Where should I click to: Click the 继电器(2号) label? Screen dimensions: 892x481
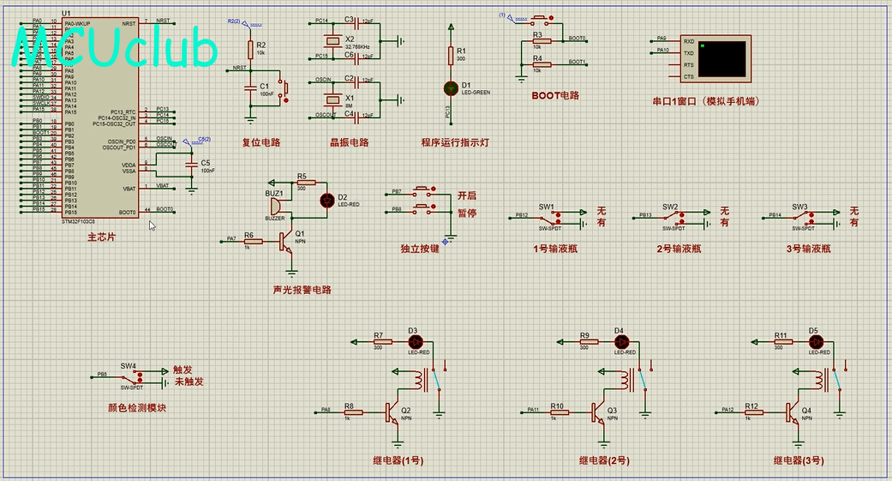tap(604, 460)
